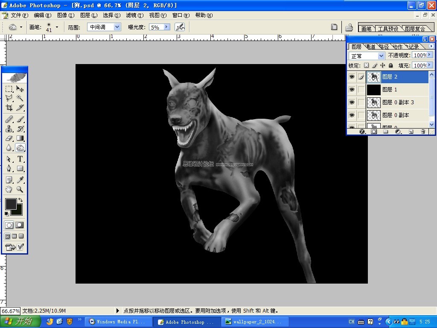Open the blend mode 正常 dropdown

367,56
